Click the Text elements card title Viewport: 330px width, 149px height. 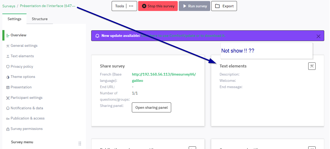click(x=233, y=66)
